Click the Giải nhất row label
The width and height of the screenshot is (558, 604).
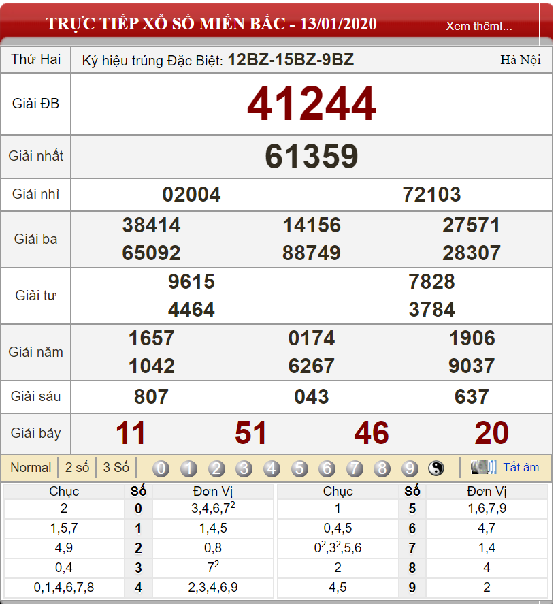[x=36, y=156]
